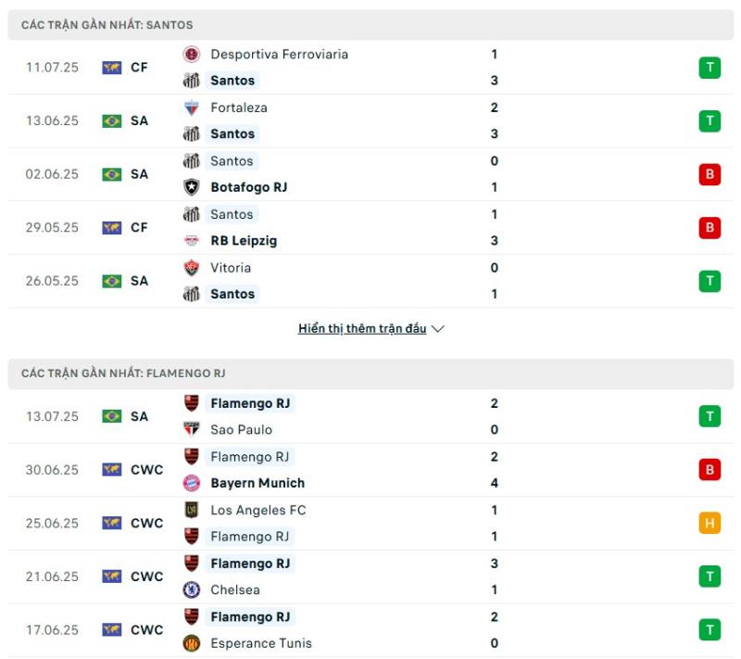Click the Botafogo RJ star crest
This screenshot has width=741, height=659.
(192, 187)
